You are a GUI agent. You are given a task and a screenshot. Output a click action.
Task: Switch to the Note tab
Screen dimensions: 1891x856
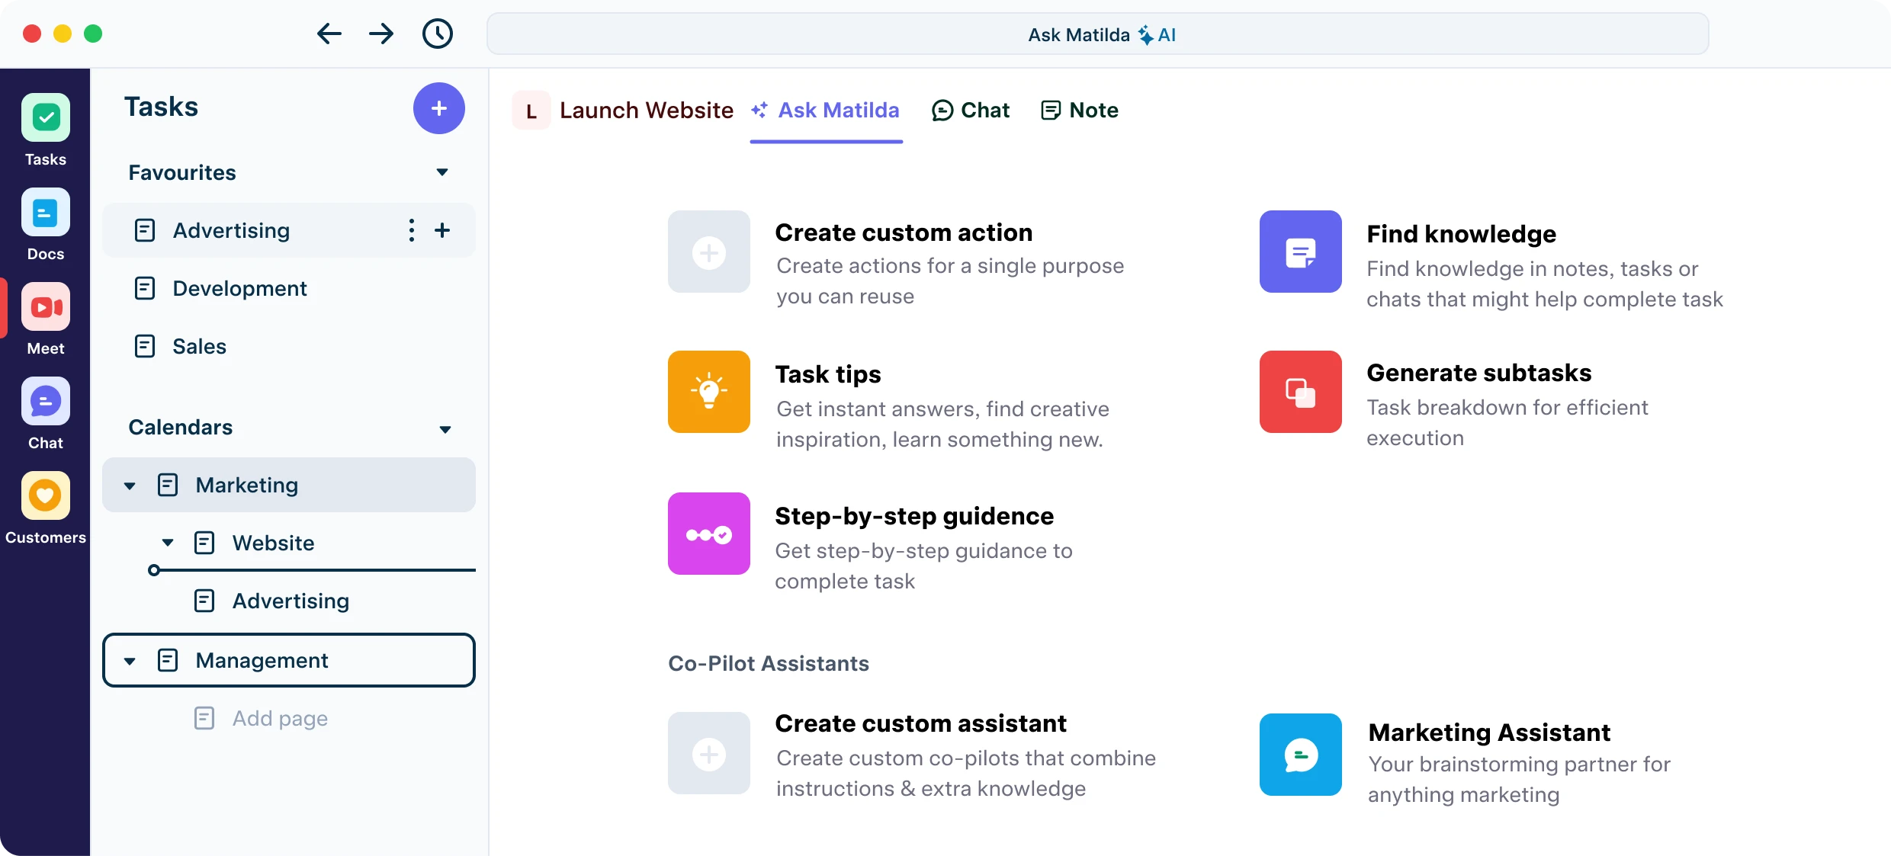1079,110
